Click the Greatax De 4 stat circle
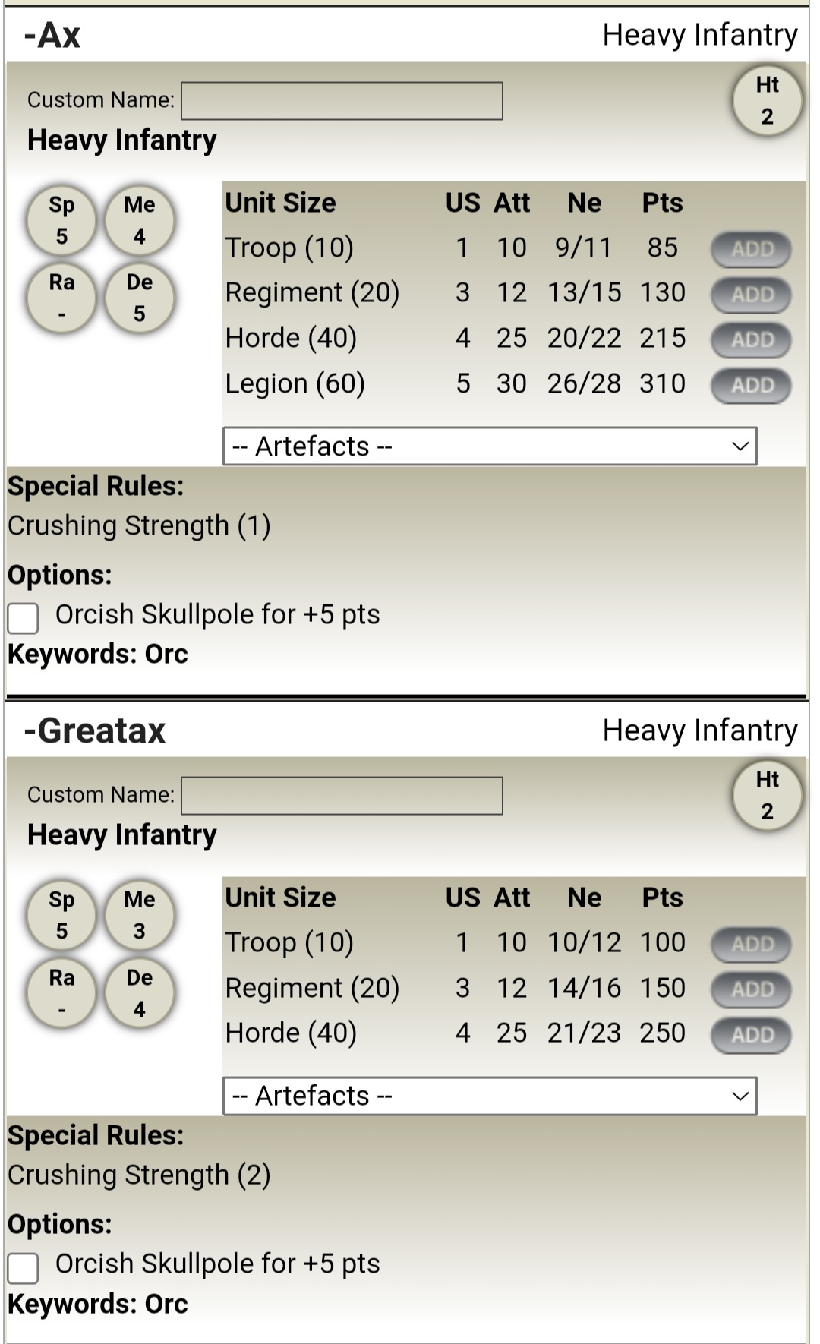The height and width of the screenshot is (1344, 820). 139,993
